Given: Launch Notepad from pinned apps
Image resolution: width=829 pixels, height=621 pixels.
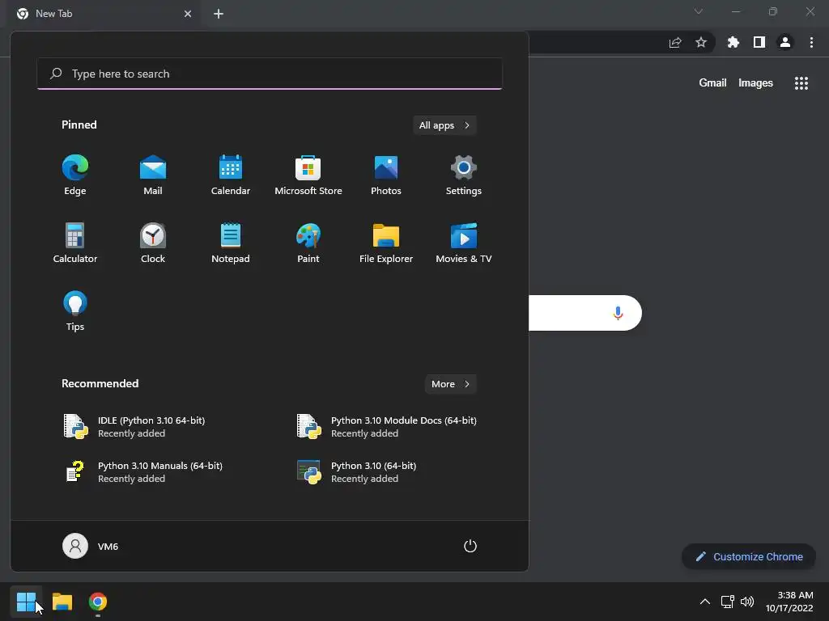Looking at the screenshot, I should pos(231,243).
